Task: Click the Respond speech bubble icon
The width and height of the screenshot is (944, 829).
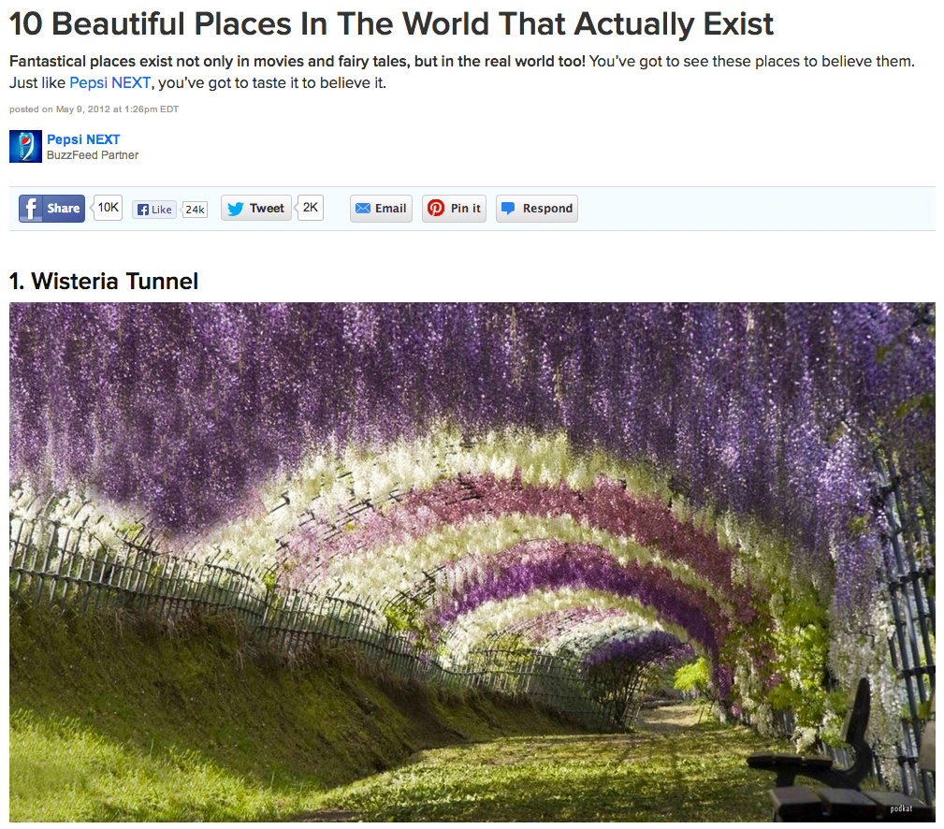Action: [508, 209]
